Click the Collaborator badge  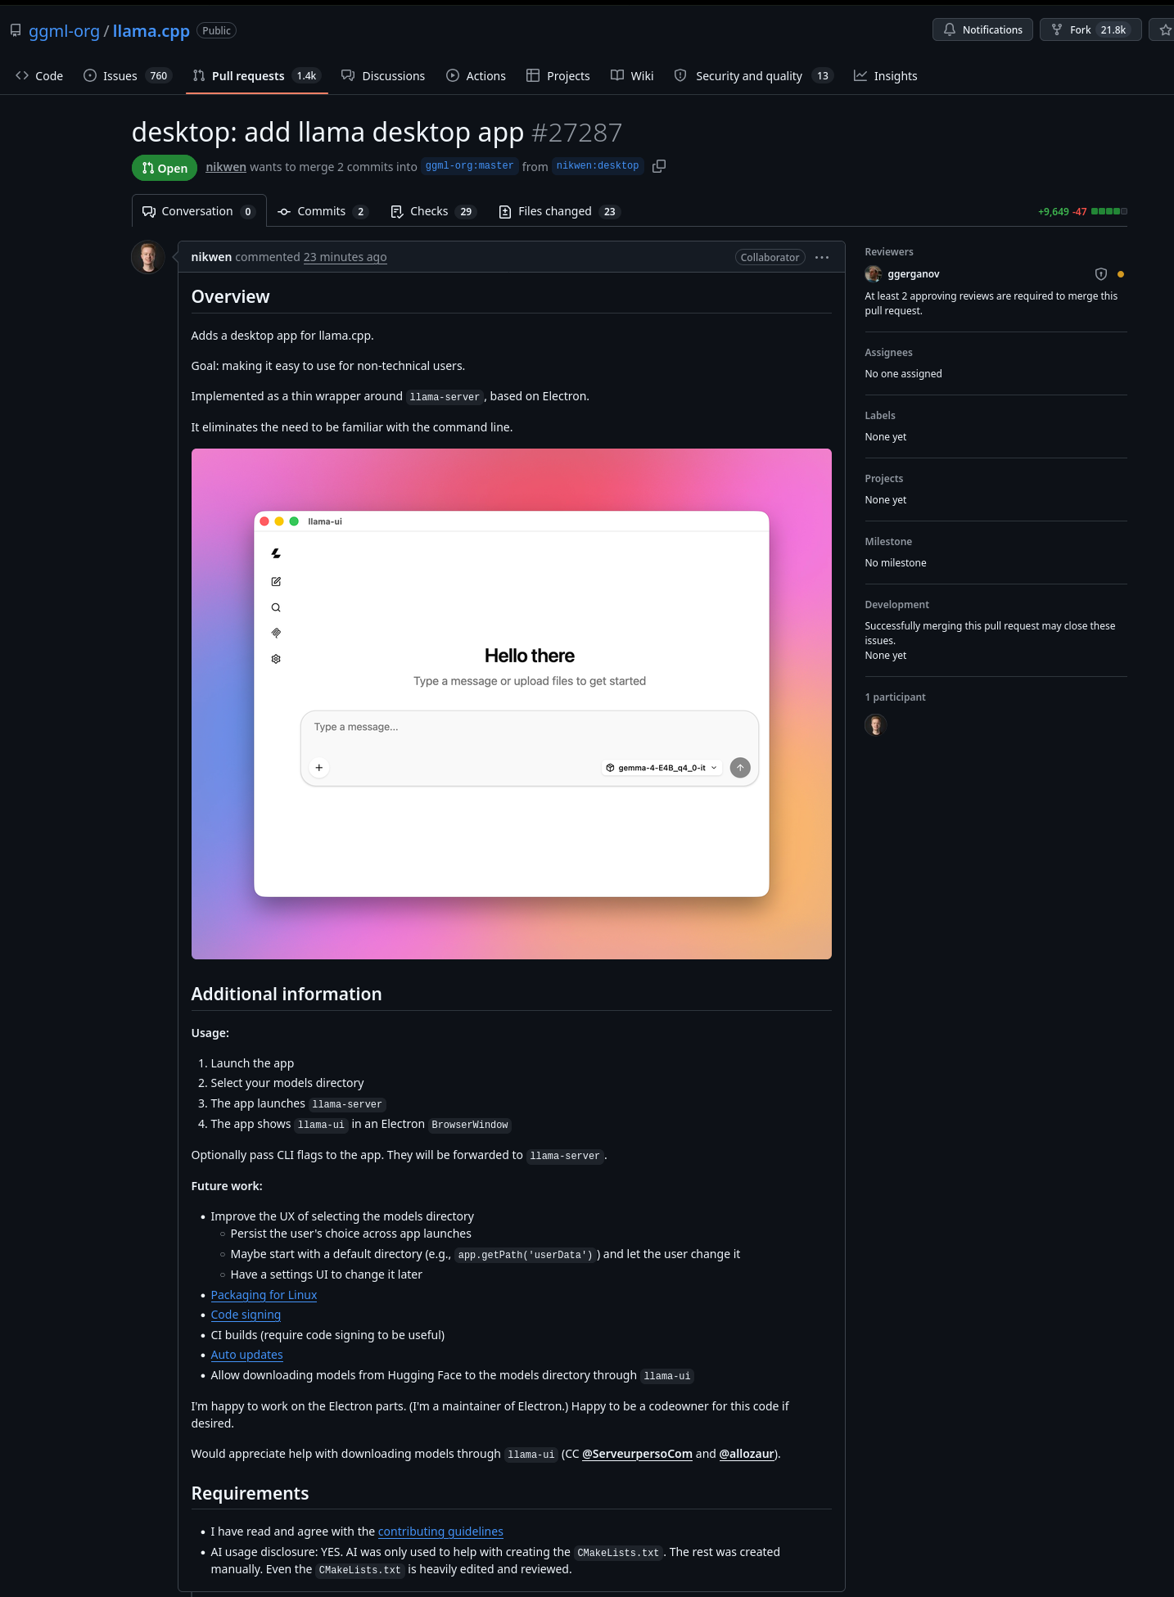click(x=770, y=257)
